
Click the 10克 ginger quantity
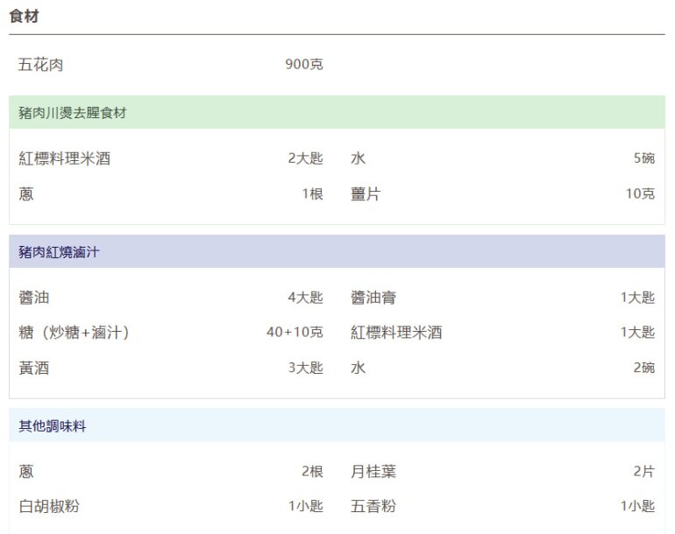pos(640,194)
